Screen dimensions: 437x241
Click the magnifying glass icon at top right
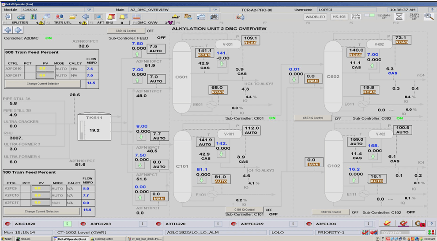pos(429,17)
